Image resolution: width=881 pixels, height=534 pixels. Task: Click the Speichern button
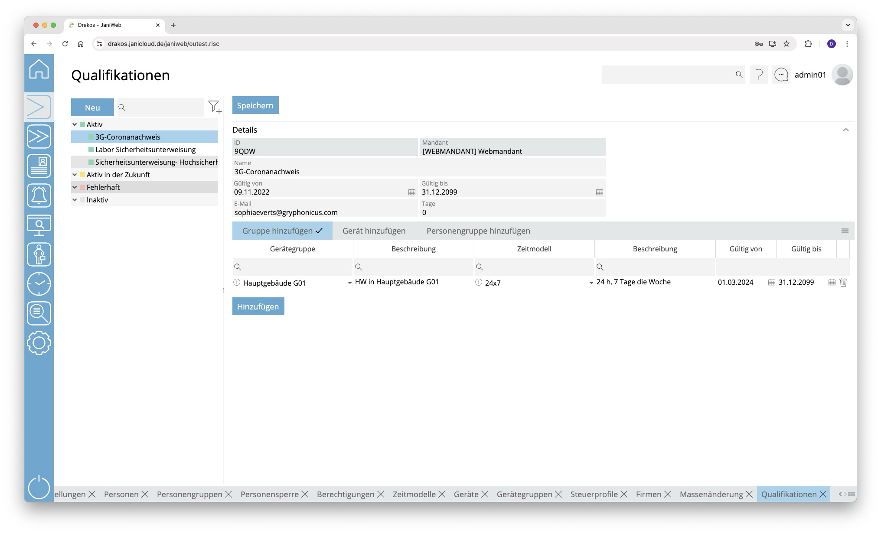(255, 105)
